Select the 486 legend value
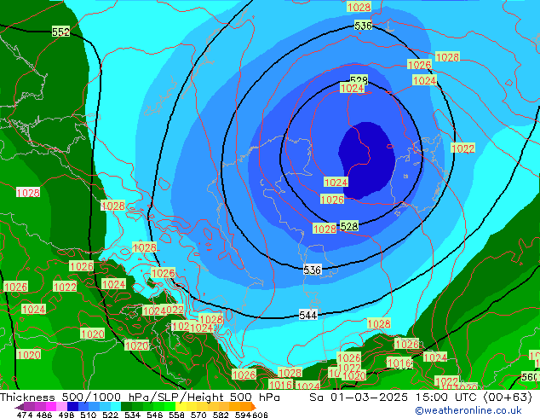540x418 pixels. point(44,415)
